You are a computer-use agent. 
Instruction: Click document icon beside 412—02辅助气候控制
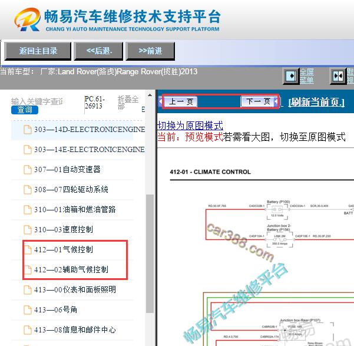(x=28, y=270)
